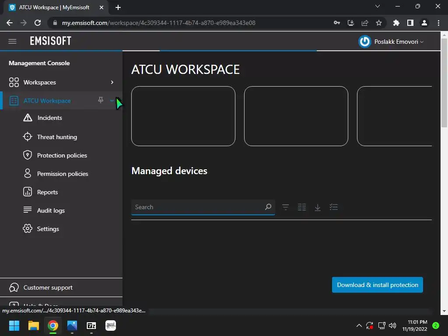The height and width of the screenshot is (336, 448).
Task: Click the address bar URL
Action: (x=158, y=23)
